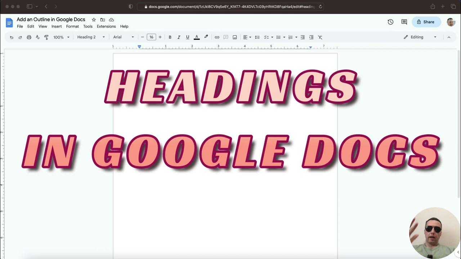
Task: Decrease the indent
Action: pyautogui.click(x=303, y=37)
